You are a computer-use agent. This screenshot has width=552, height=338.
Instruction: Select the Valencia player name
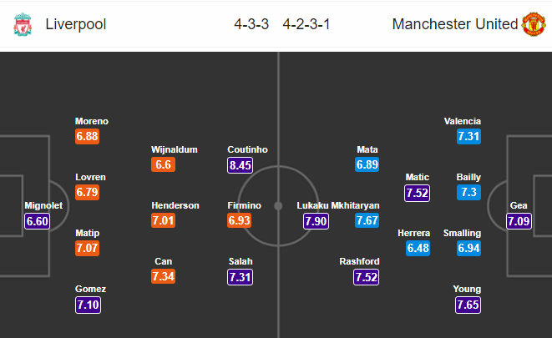(463, 121)
